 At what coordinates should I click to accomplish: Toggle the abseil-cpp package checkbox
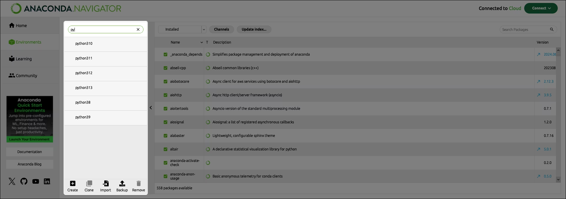(x=166, y=68)
